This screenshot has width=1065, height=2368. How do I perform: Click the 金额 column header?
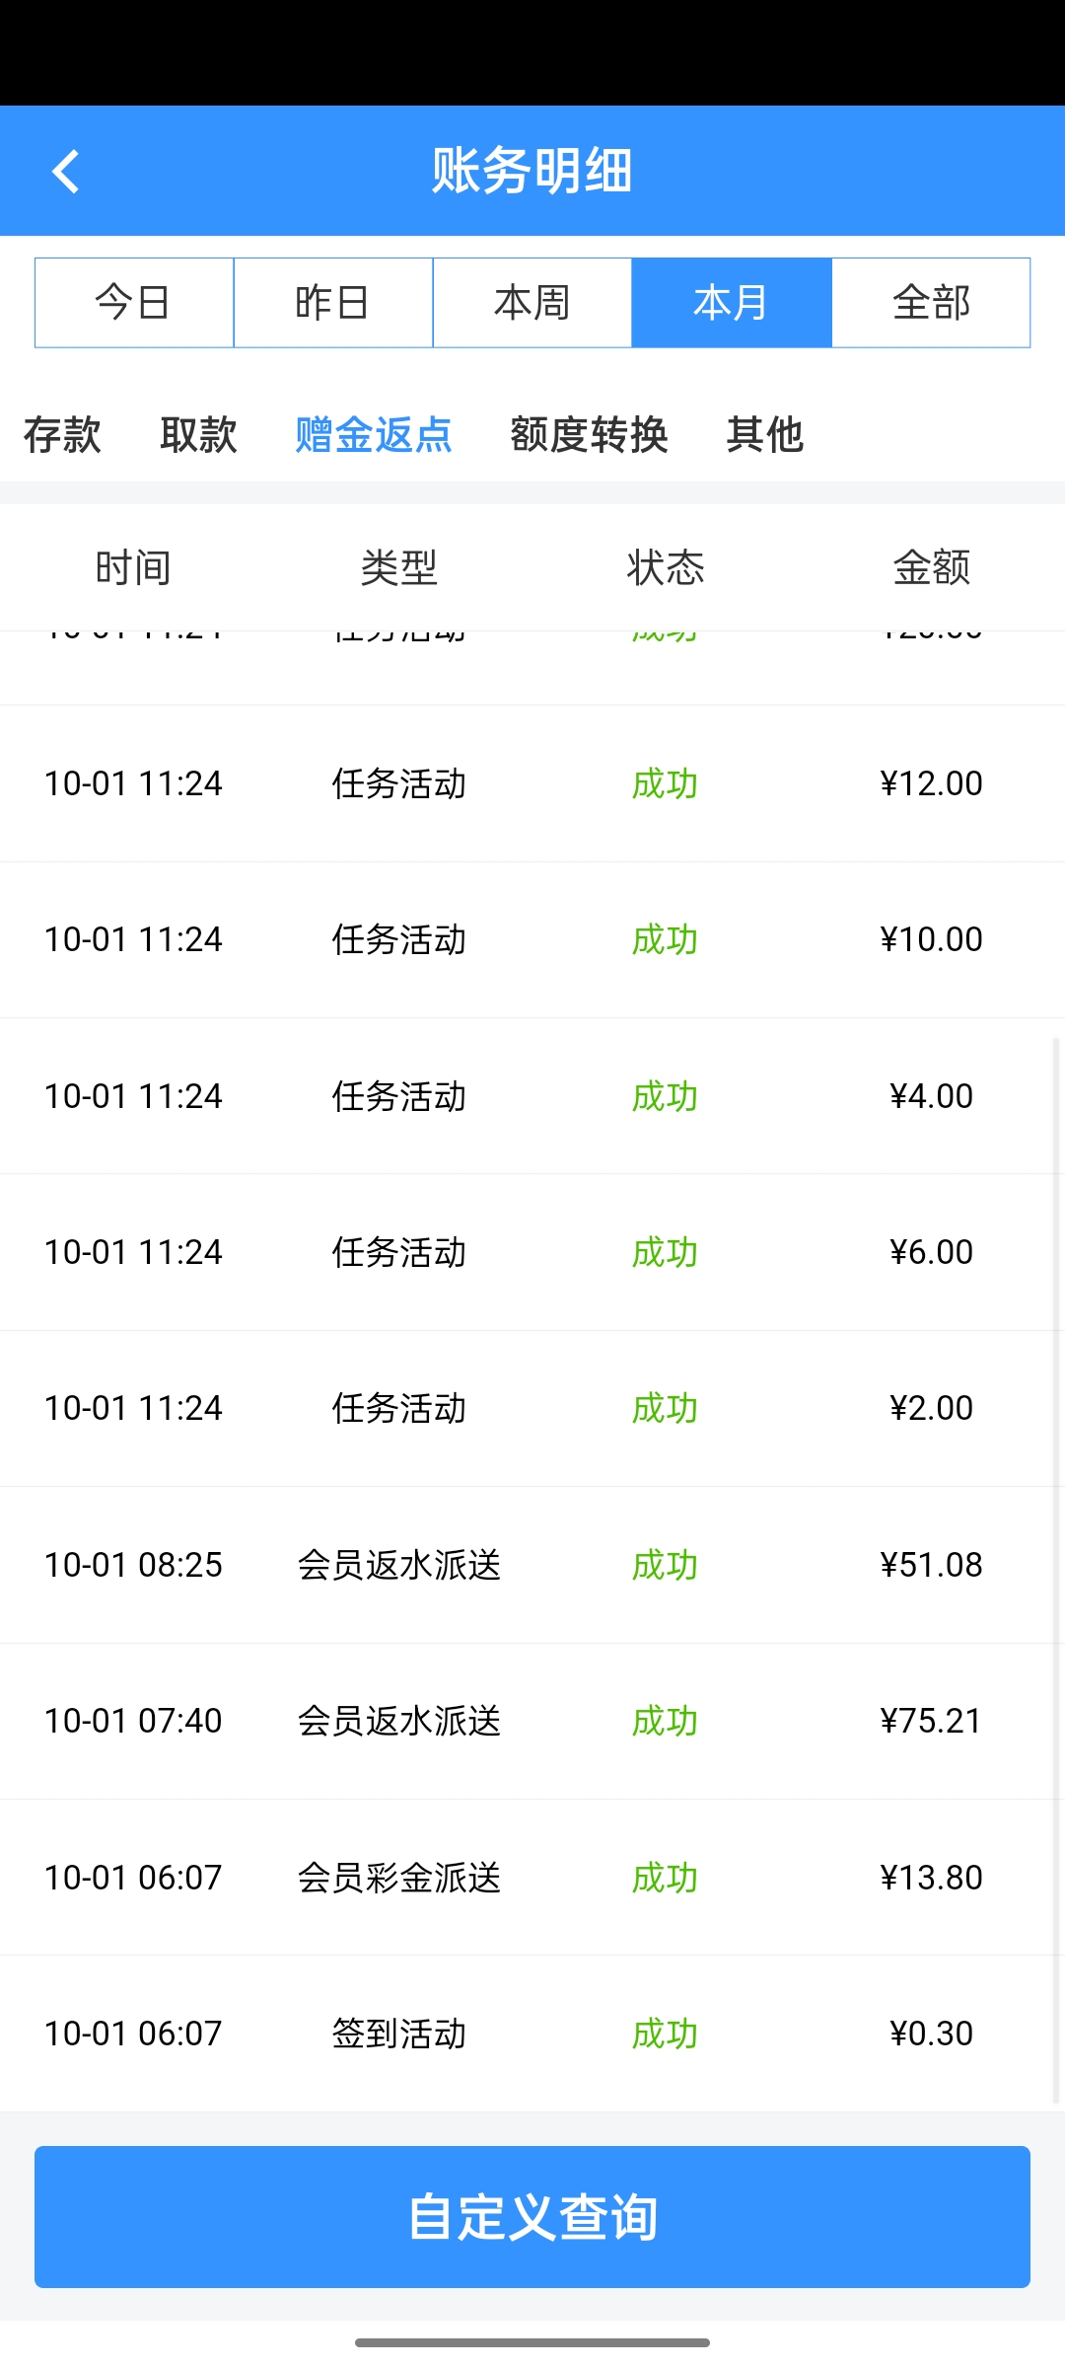[x=931, y=568]
